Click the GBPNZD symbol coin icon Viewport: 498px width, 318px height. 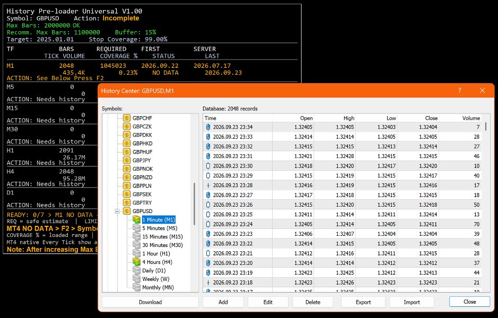pos(127,177)
